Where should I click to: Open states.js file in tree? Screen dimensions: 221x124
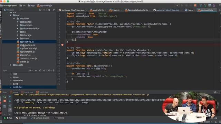[x=24, y=62]
